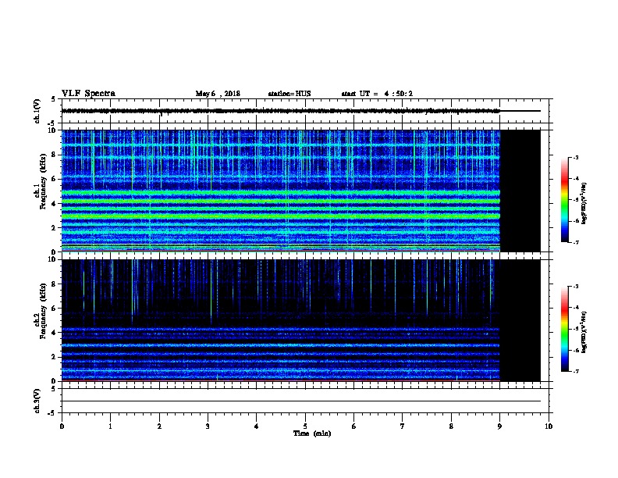This screenshot has height=478, width=618.
Task: Click the 'ch.1(V)' waveform axis label
Action: (x=37, y=111)
